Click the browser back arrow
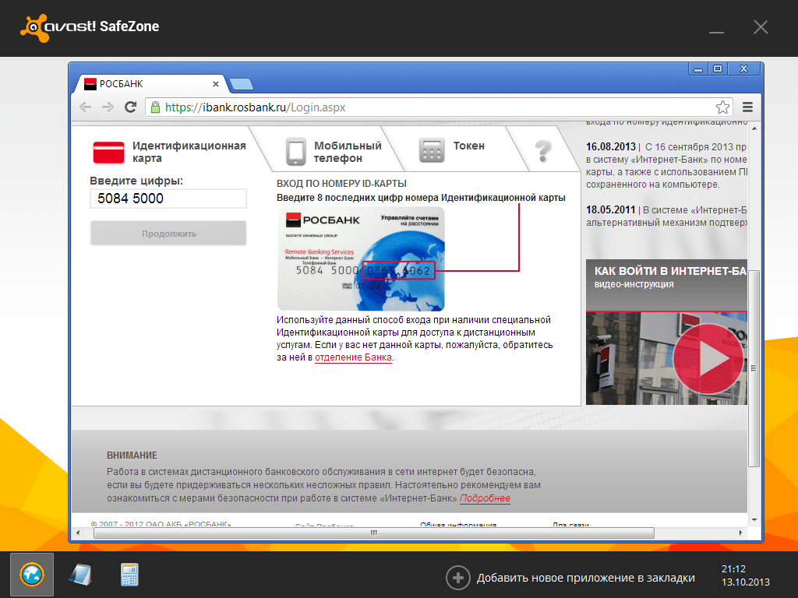 pos(86,107)
